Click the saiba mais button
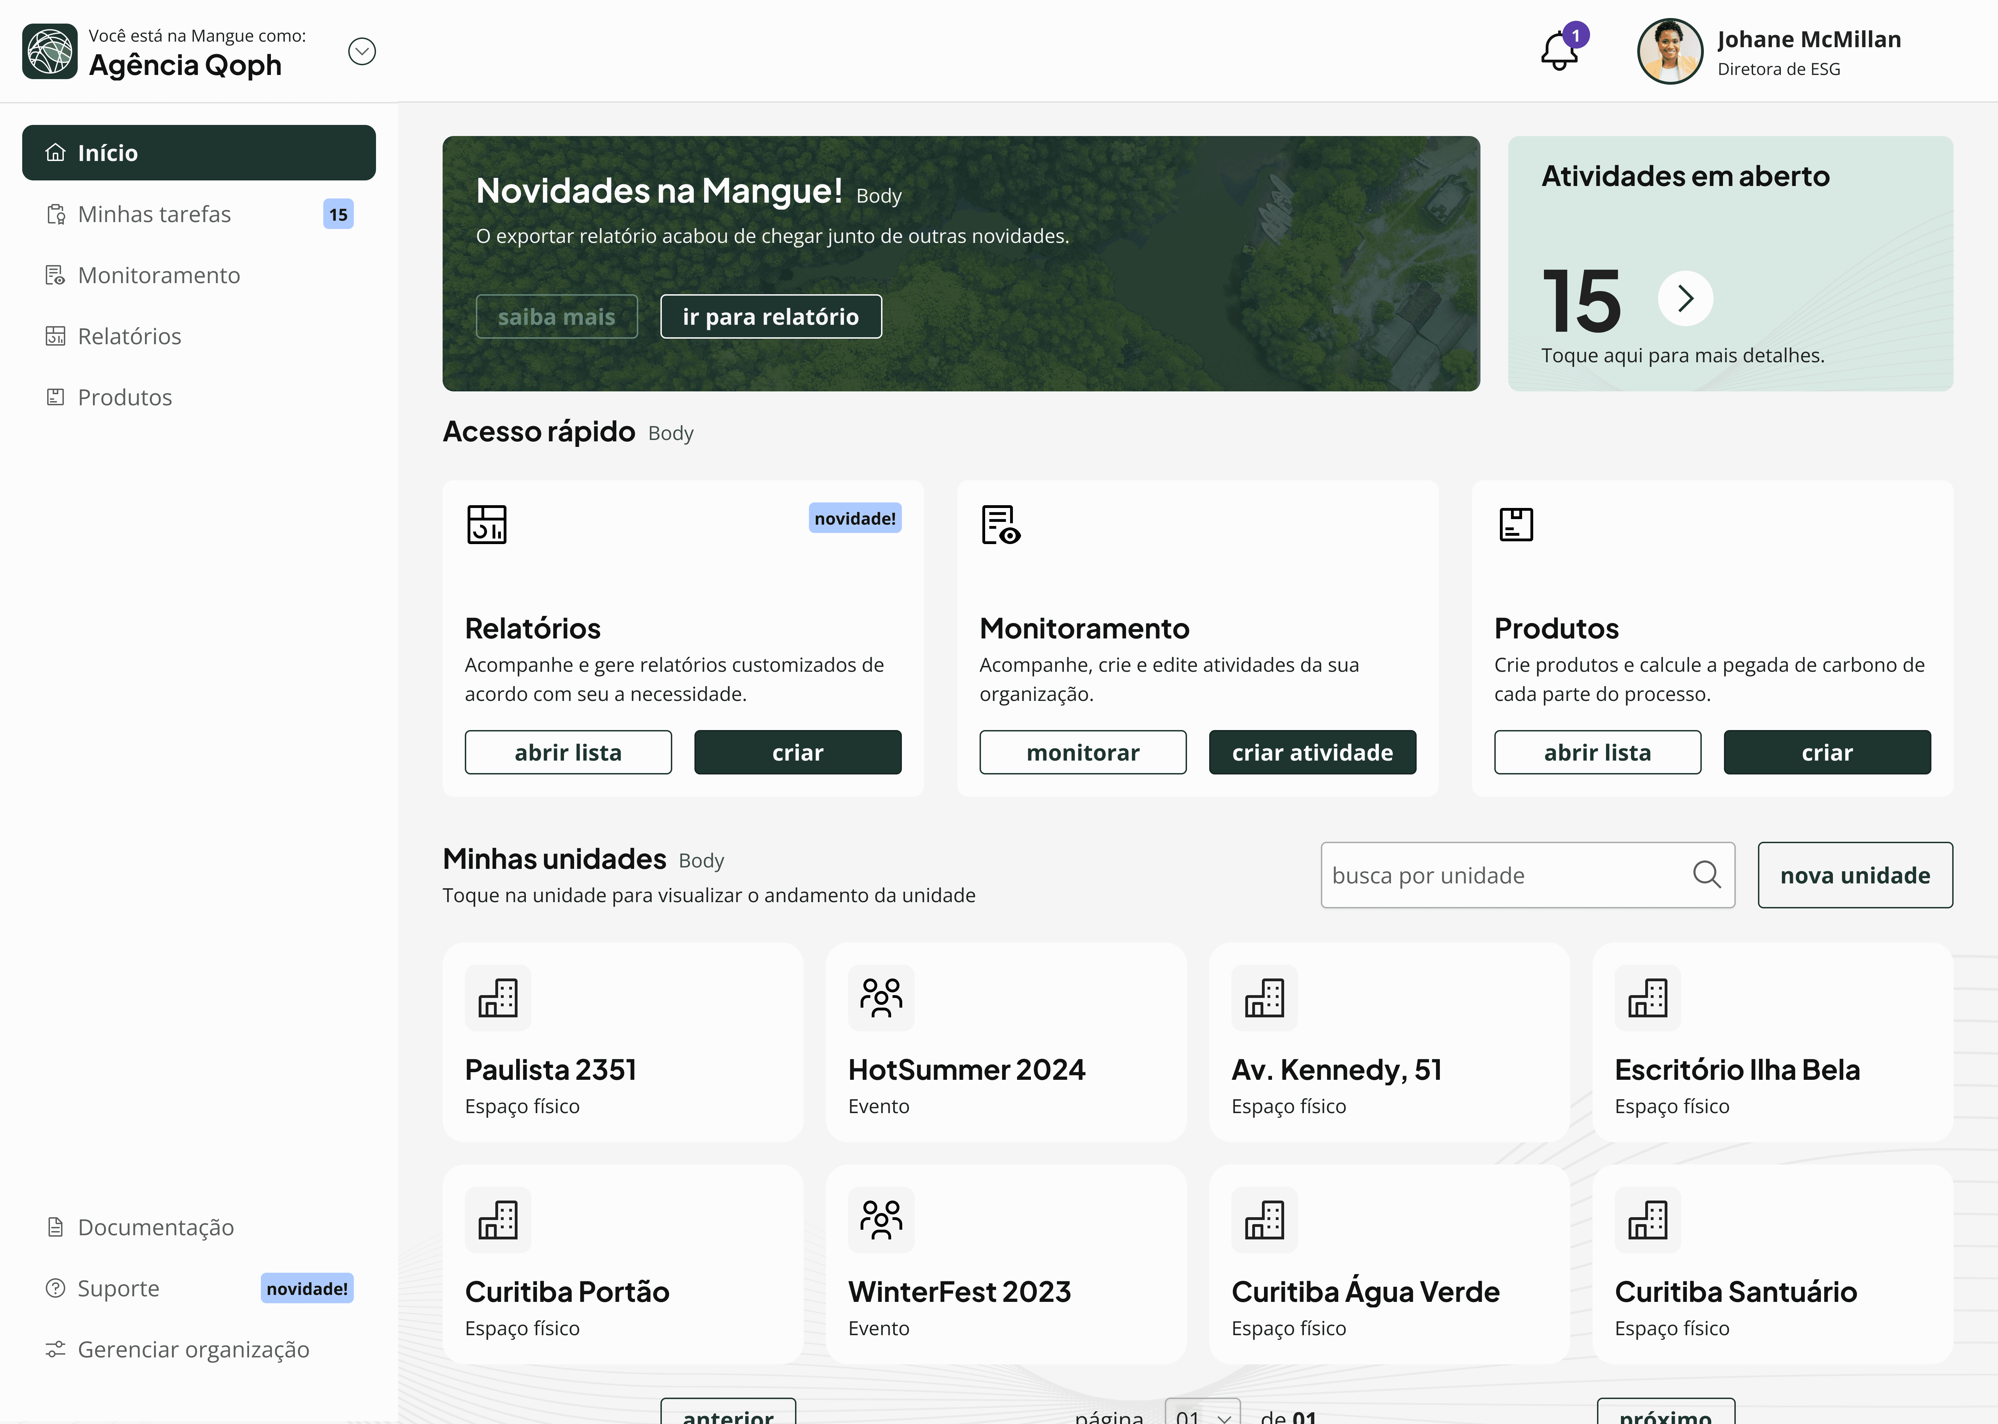 tap(556, 316)
